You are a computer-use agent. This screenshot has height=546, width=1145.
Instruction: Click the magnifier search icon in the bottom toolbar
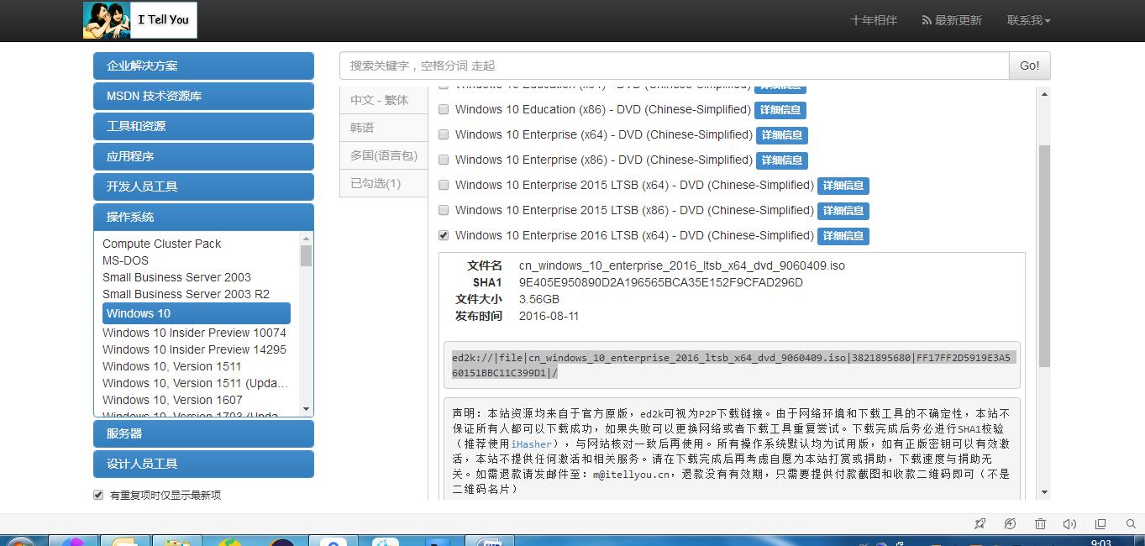coord(1130,523)
